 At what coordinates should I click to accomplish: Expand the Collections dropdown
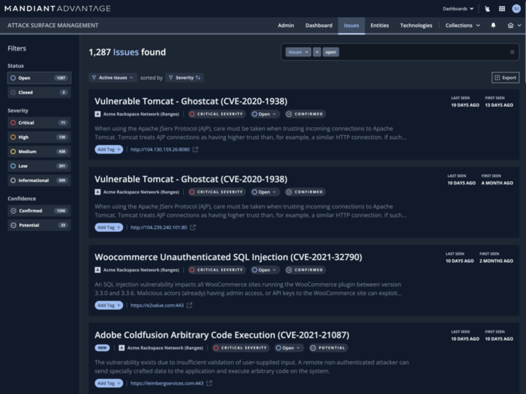(463, 26)
